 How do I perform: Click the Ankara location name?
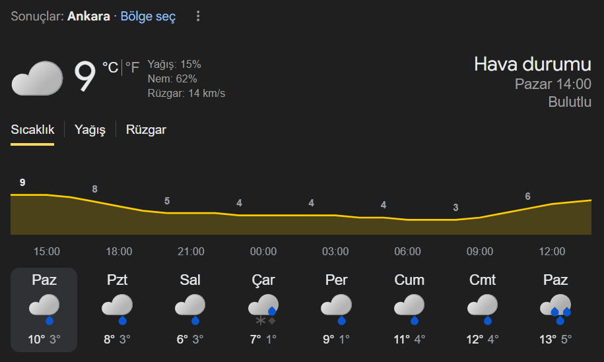pos(88,16)
